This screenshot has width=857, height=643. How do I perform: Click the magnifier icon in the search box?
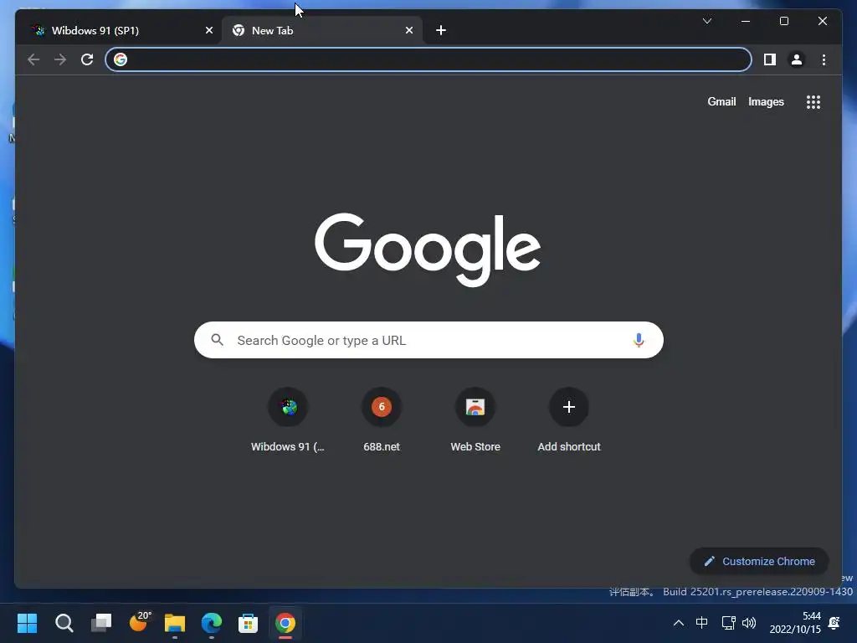coord(217,340)
